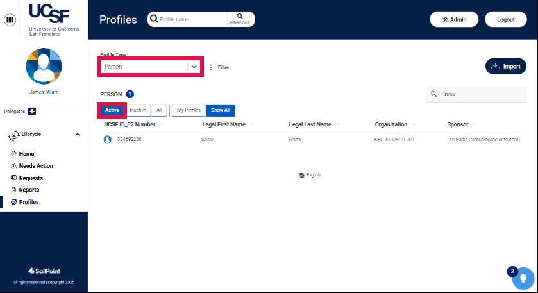Open profile ID 024692238
This screenshot has height=293, width=538.
point(130,139)
